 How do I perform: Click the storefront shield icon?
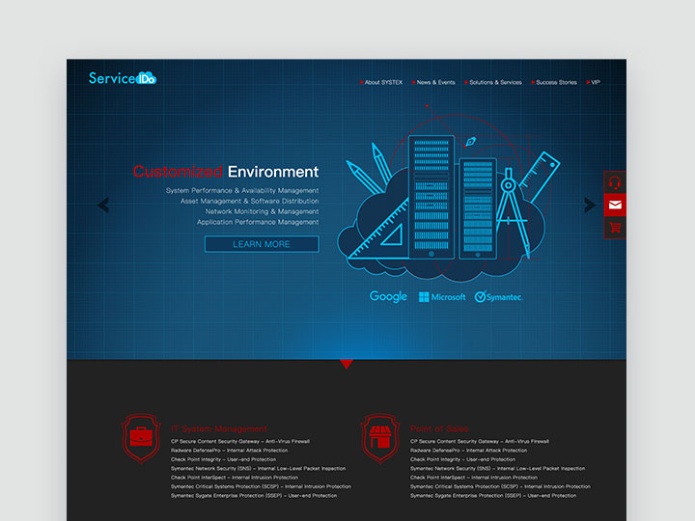[x=380, y=438]
